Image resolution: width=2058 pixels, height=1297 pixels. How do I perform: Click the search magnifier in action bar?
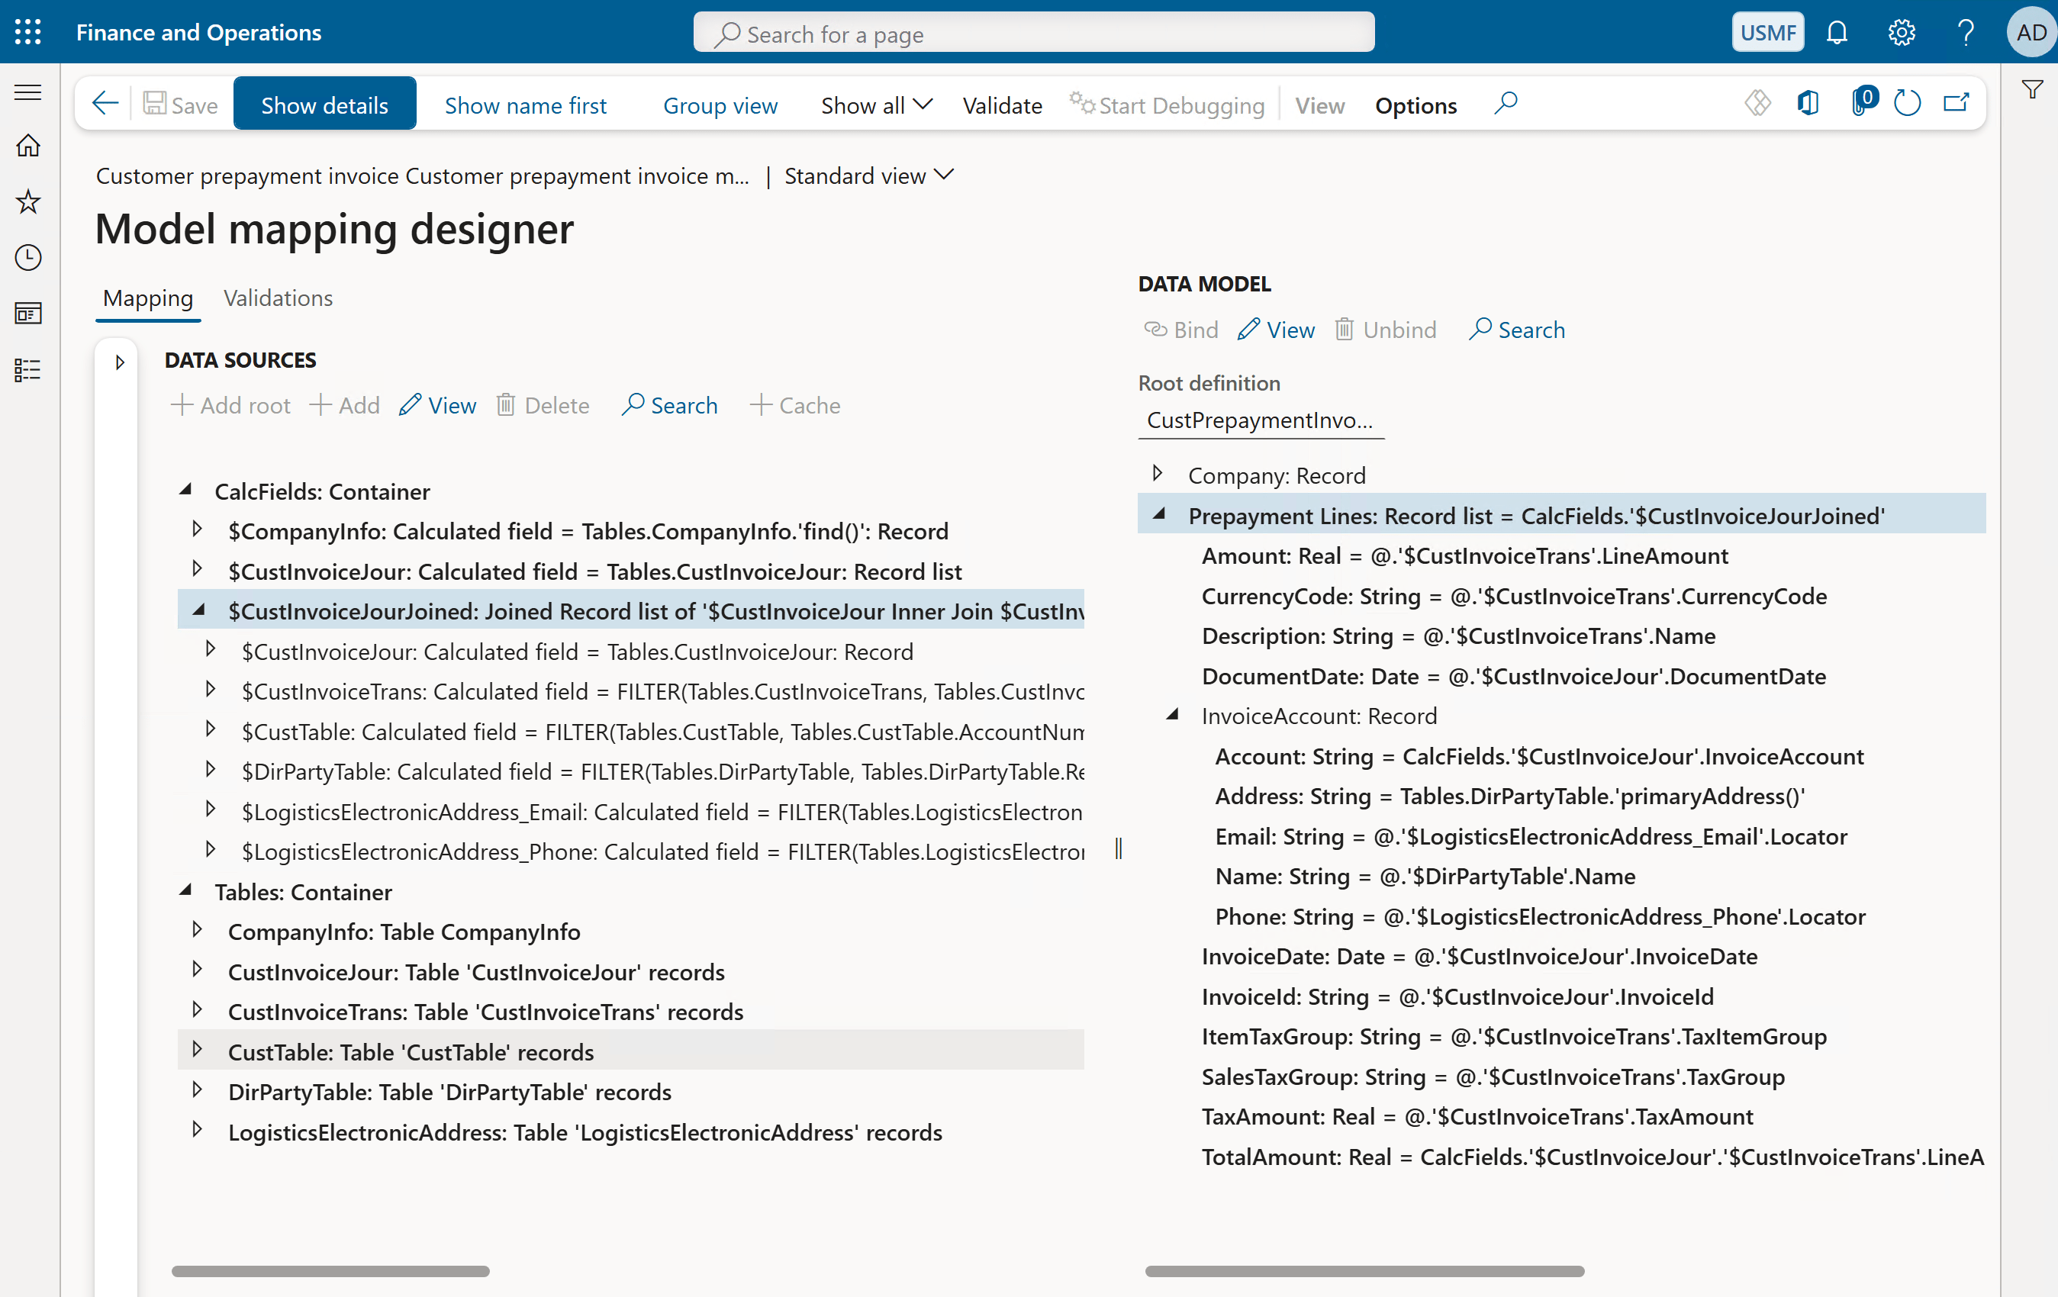pyautogui.click(x=1506, y=104)
